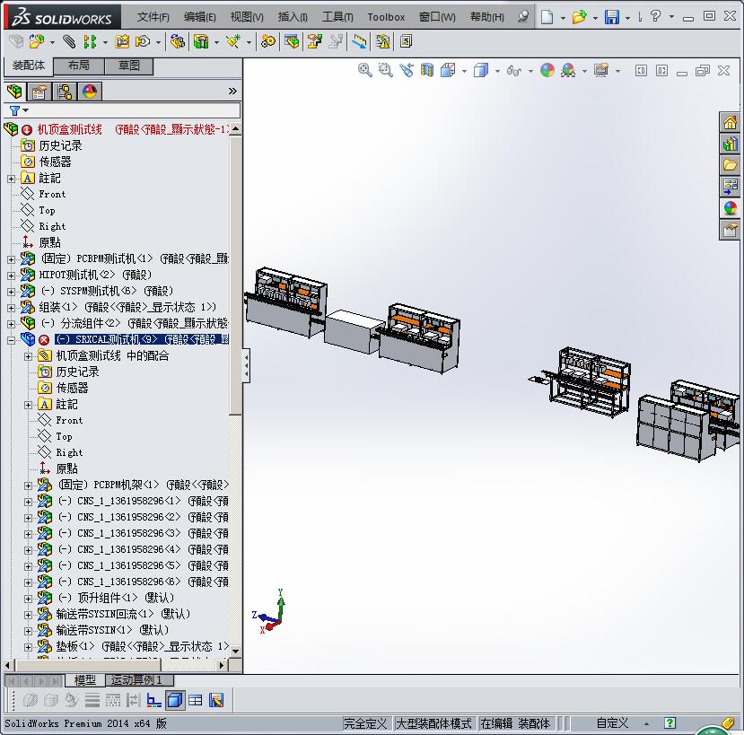Open the 编辑(E) menu
The height and width of the screenshot is (735, 744).
200,17
